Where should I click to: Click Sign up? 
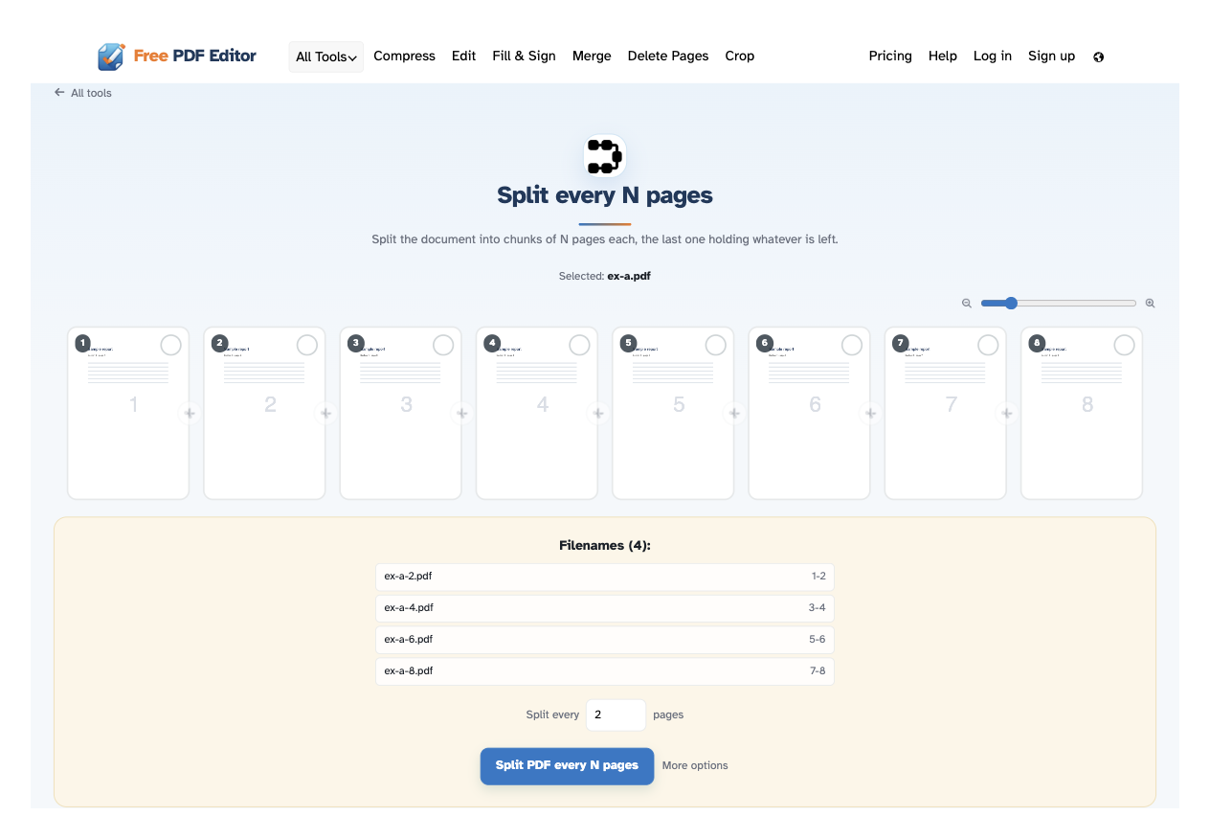point(1051,57)
